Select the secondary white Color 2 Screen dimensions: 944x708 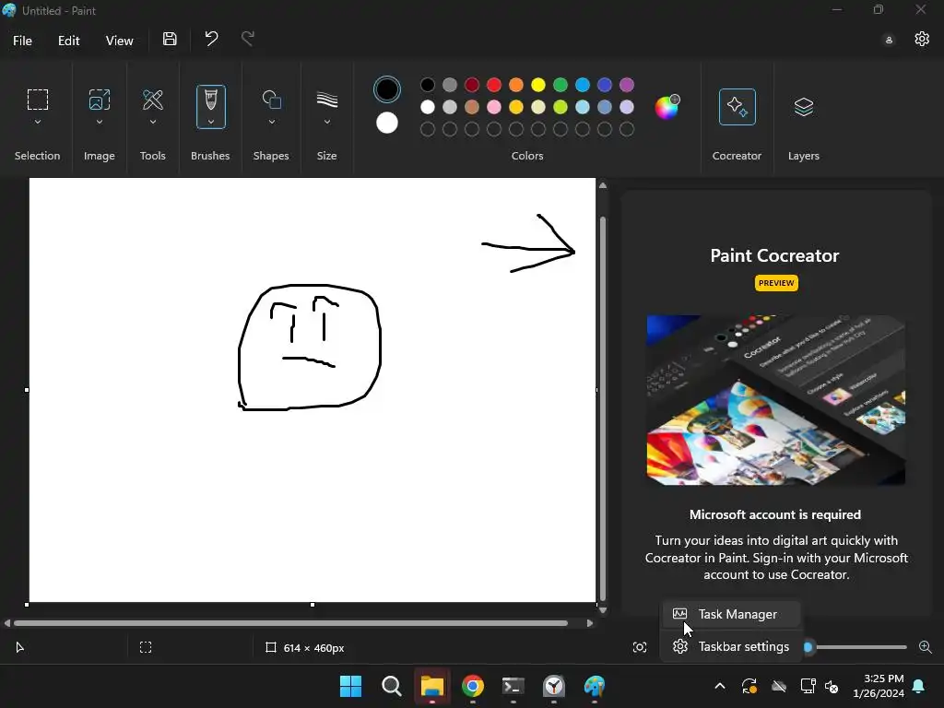386,123
